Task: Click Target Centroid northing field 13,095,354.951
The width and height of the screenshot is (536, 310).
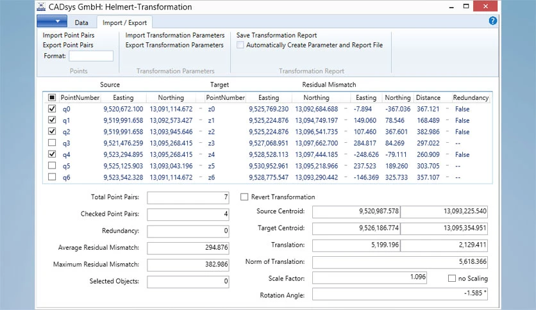Action: point(444,228)
